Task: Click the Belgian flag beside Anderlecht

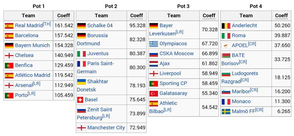Action: tap(226, 26)
